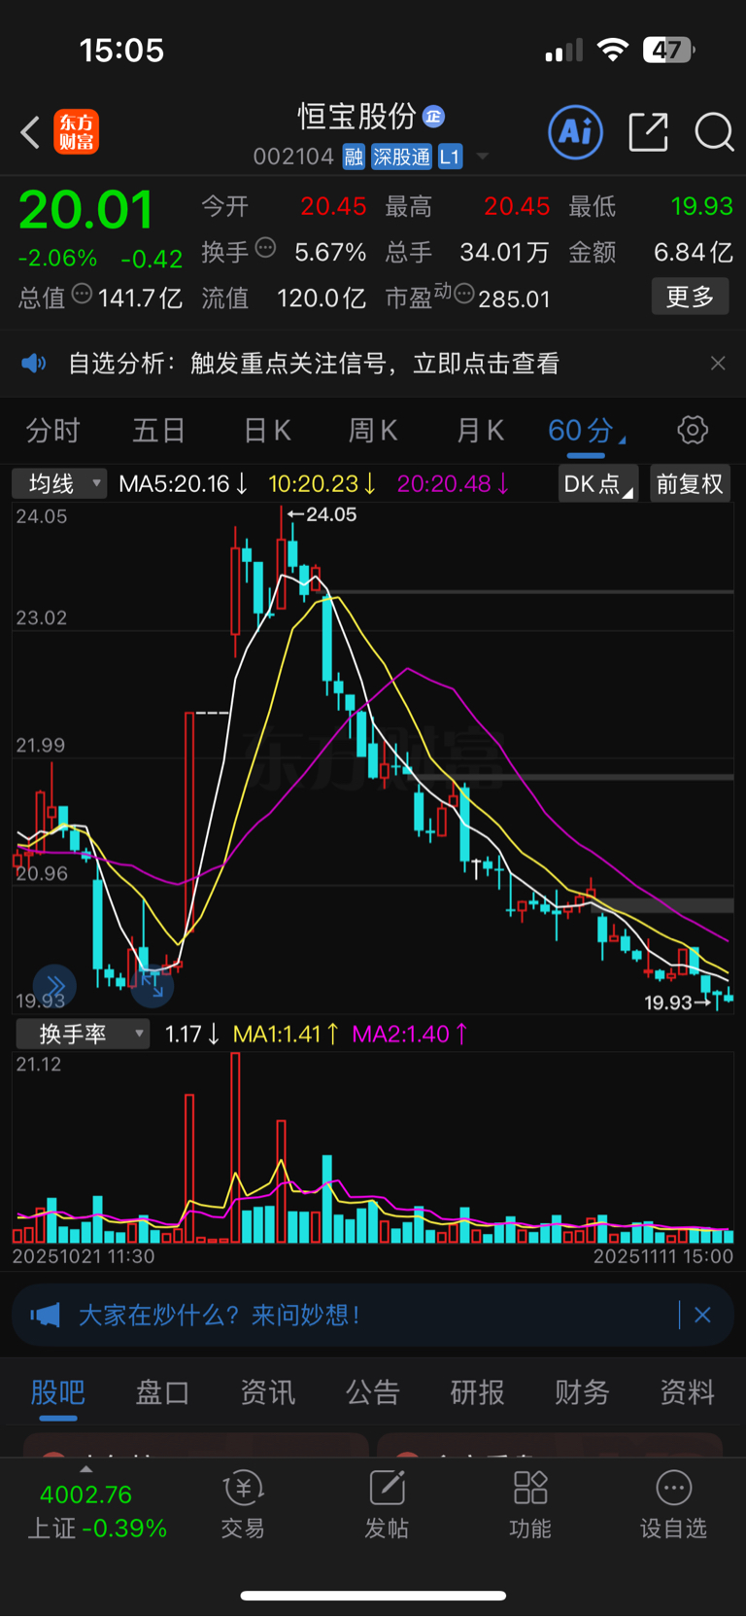This screenshot has height=1617, width=746.
Task: Open the search magnifier icon
Action: point(714,132)
